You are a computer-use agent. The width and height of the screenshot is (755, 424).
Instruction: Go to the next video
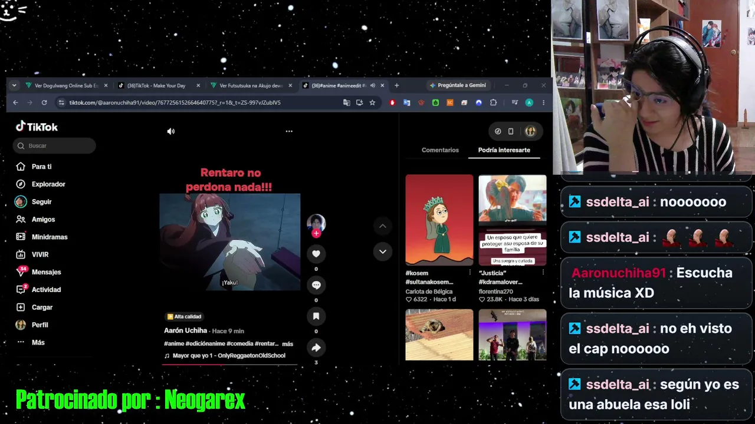tap(382, 251)
